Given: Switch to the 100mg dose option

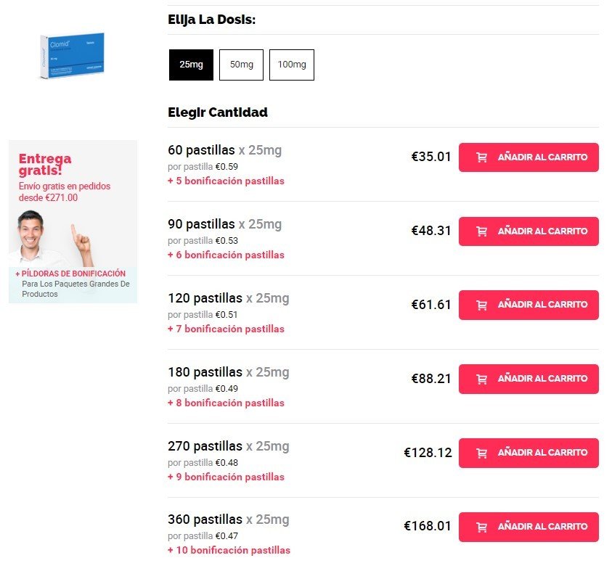Looking at the screenshot, I should [292, 65].
